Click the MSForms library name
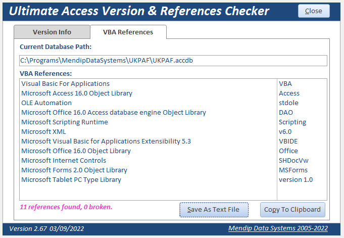 tap(293, 170)
